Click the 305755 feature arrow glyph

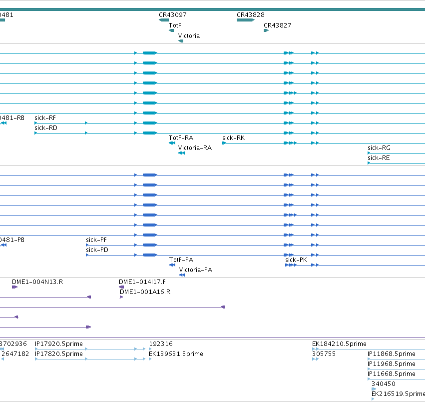(315, 359)
